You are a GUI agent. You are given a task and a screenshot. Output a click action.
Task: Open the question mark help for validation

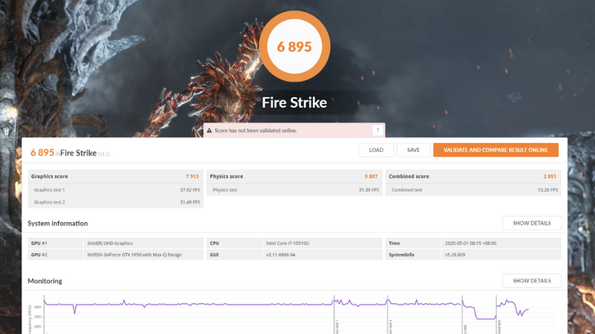click(x=377, y=130)
